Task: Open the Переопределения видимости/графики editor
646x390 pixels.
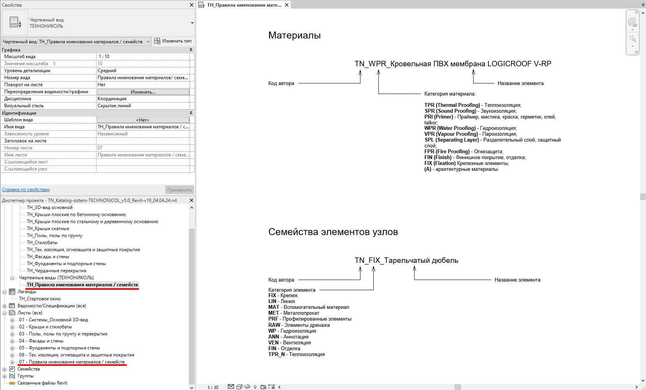Action: click(143, 92)
